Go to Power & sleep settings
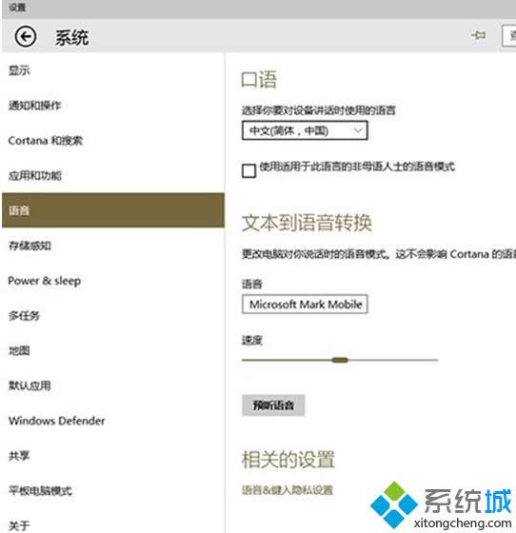This screenshot has width=516, height=533. point(45,281)
